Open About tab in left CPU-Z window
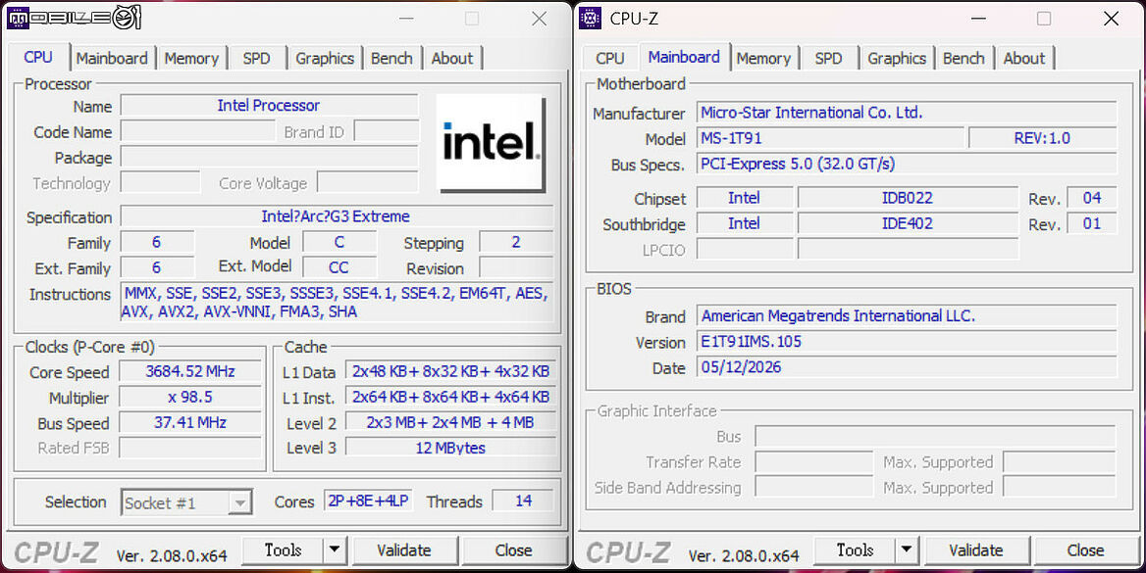Screen dimensions: 1146x573 (x=452, y=59)
